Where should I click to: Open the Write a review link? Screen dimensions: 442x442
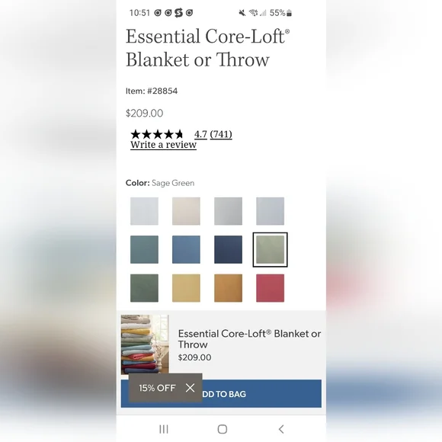(163, 145)
